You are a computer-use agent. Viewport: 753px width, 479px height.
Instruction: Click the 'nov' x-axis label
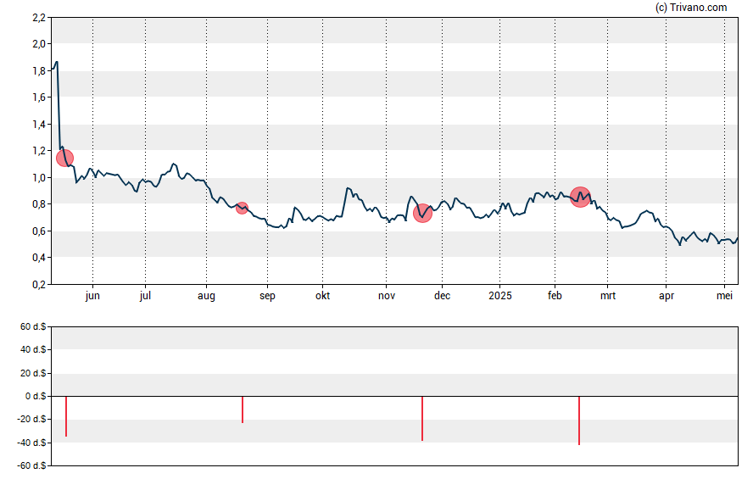(x=387, y=296)
